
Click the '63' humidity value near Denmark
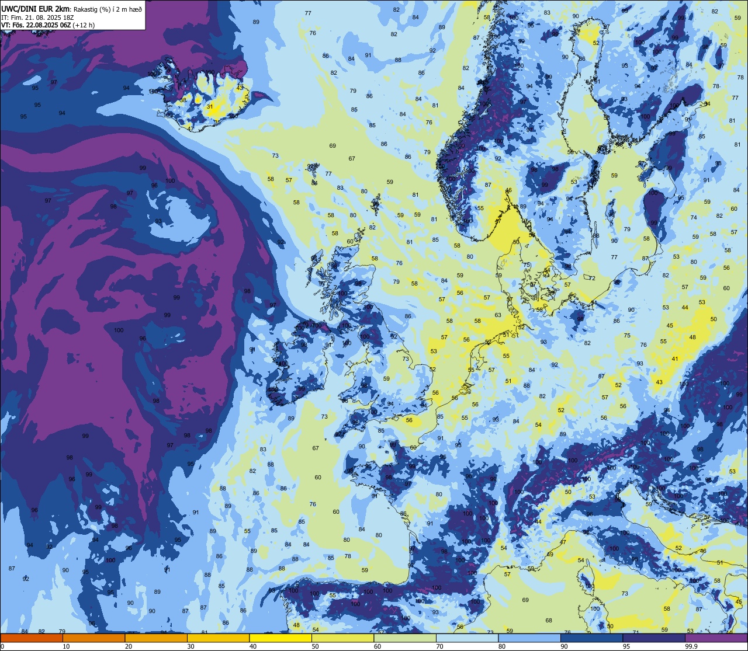tap(498, 315)
